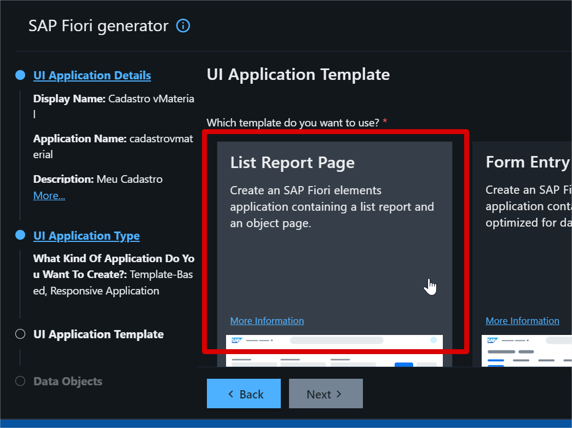Image resolution: width=572 pixels, height=428 pixels.
Task: Click the Display Name: Cadastro vMaterial text
Action: (113, 106)
